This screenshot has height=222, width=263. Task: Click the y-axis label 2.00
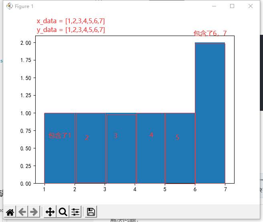coord(26,43)
